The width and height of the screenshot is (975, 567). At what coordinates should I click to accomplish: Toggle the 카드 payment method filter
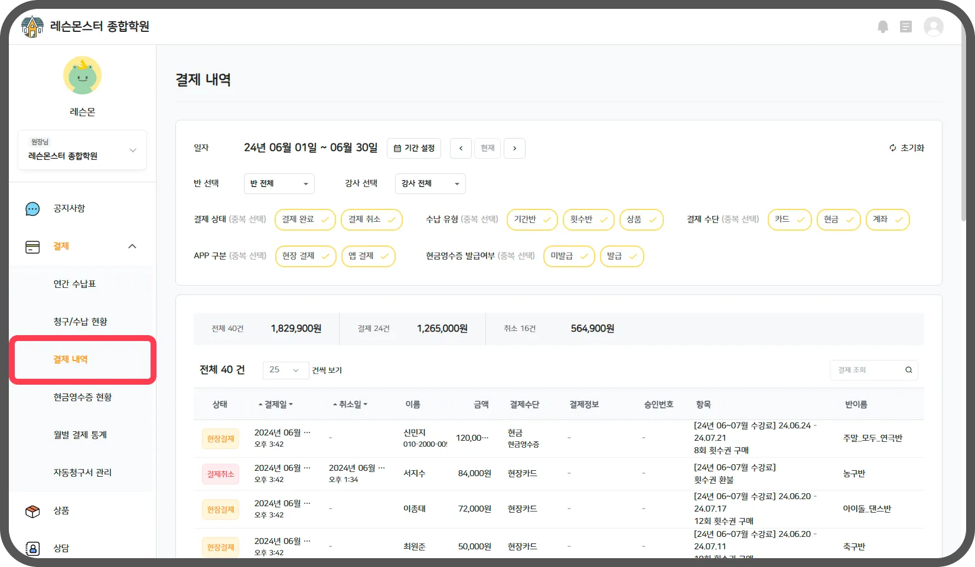click(790, 219)
